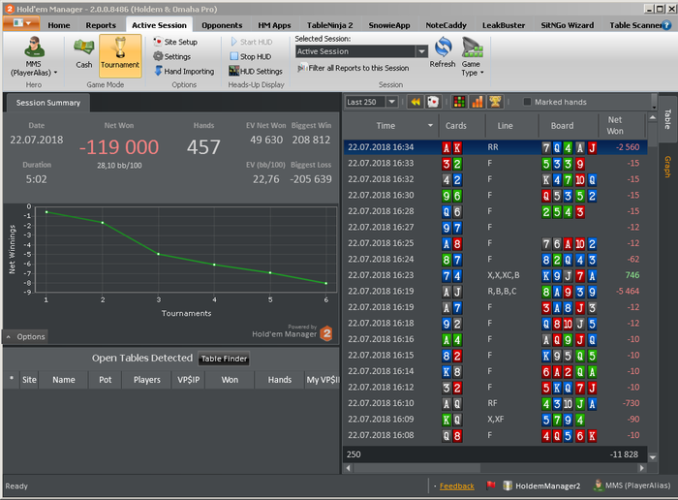This screenshot has height=500, width=678.
Task: Click the red flag icon in status bar
Action: (491, 485)
